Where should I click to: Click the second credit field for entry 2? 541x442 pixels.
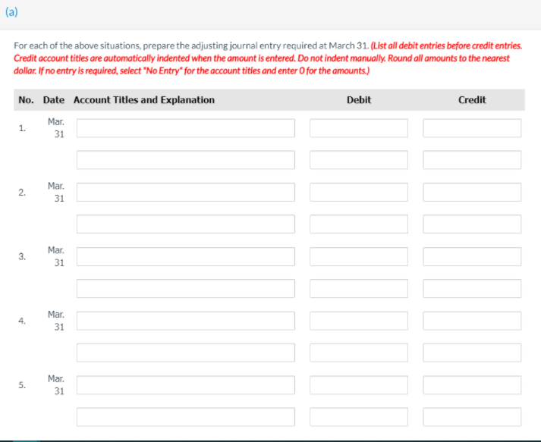472,224
